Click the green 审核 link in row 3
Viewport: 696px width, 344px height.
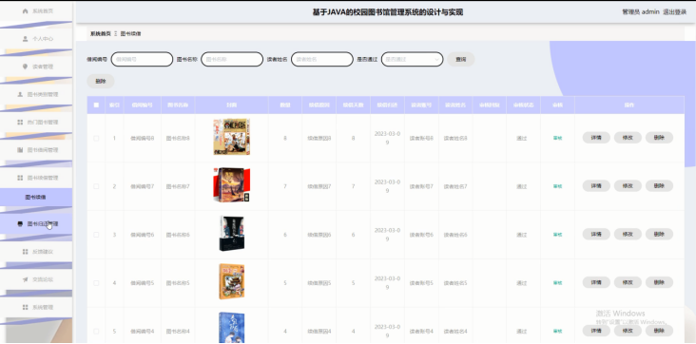coord(557,235)
